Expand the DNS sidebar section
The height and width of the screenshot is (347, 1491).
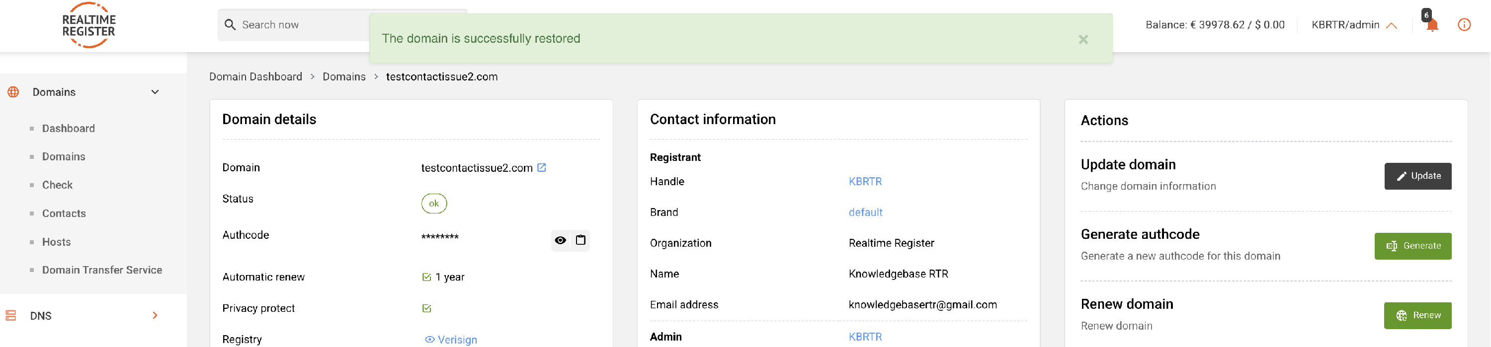pos(155,316)
